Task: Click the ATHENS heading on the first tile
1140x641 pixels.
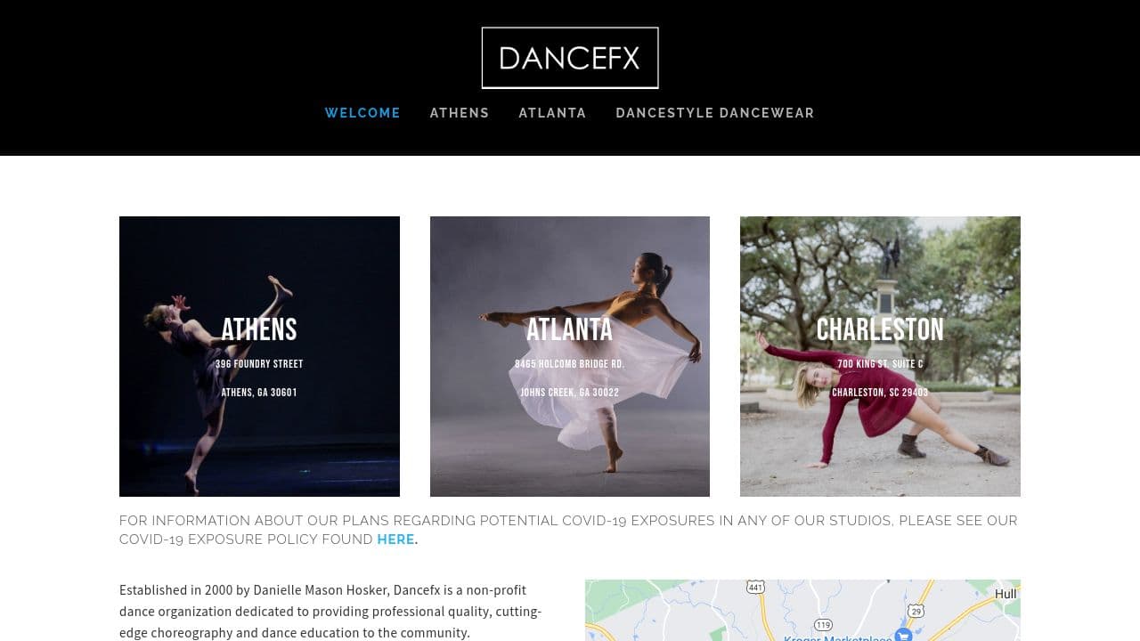Action: (x=259, y=329)
